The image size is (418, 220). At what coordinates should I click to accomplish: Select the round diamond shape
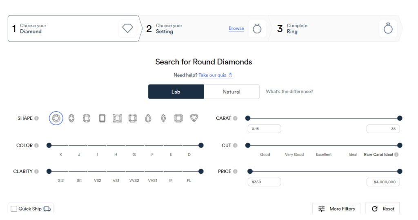[56, 118]
